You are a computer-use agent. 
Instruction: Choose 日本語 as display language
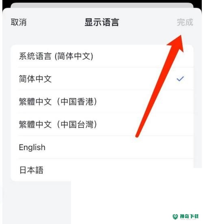(x=102, y=170)
